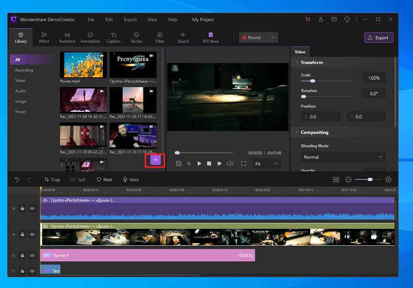Click the Scale slider handle
The image size is (413, 288).
click(x=312, y=81)
